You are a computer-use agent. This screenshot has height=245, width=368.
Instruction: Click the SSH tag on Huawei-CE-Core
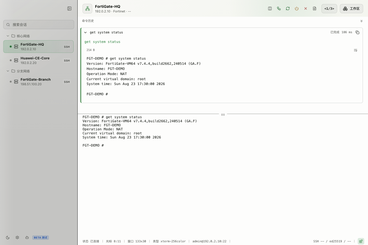(x=67, y=61)
